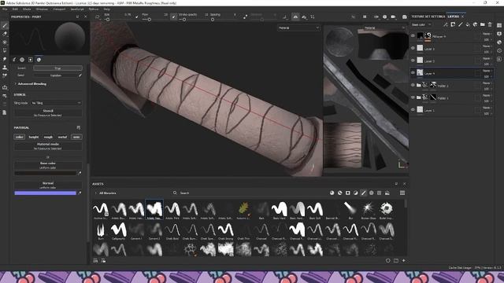The height and width of the screenshot is (283, 504).
Task: Click the Seed Random field
Action: (x=55, y=75)
